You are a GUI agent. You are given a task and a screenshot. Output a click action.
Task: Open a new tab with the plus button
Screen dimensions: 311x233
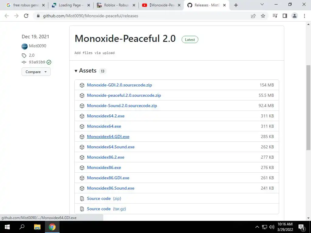click(x=236, y=5)
